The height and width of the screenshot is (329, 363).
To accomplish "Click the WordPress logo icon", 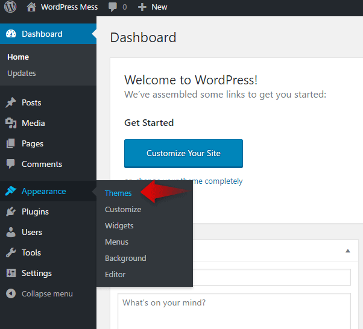I will pyautogui.click(x=11, y=7).
